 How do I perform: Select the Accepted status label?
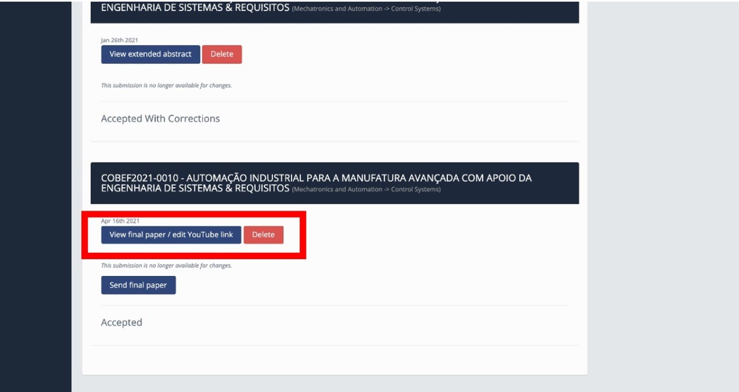pyautogui.click(x=121, y=323)
